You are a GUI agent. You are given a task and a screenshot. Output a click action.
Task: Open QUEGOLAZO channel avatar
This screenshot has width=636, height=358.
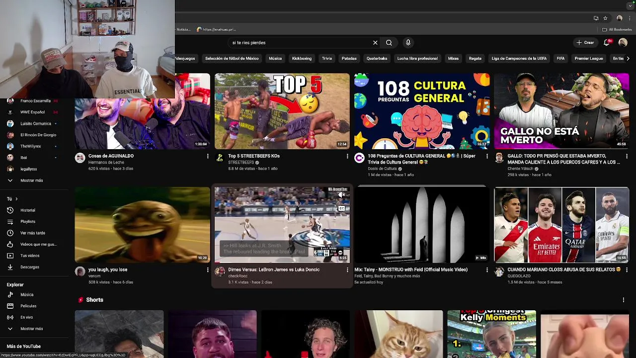(499, 271)
